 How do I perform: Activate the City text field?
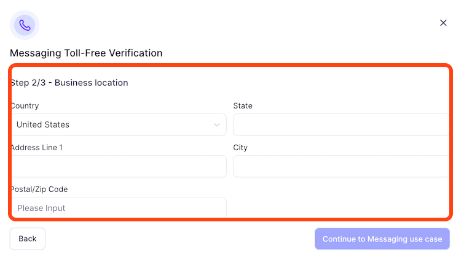click(341, 166)
